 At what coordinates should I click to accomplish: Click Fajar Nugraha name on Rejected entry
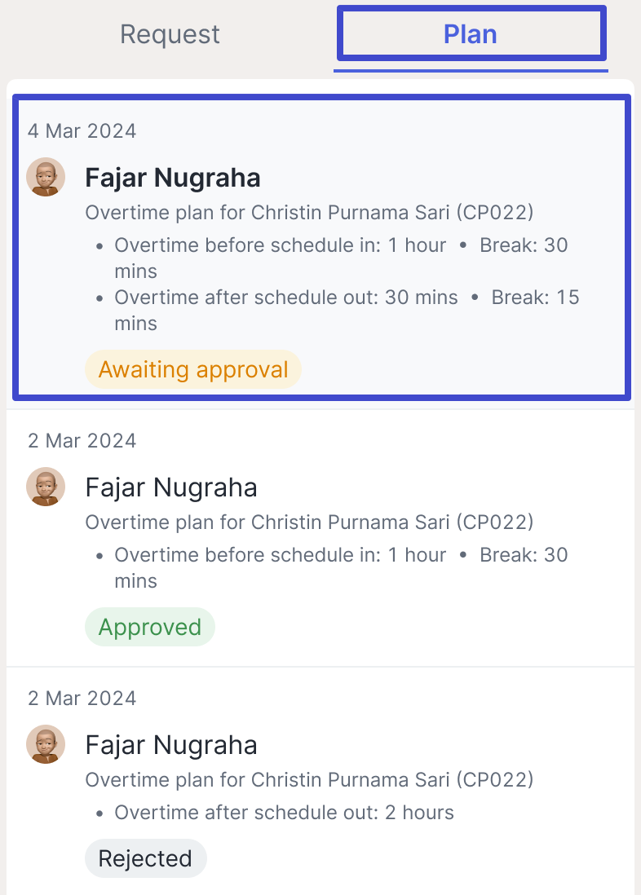coord(170,745)
